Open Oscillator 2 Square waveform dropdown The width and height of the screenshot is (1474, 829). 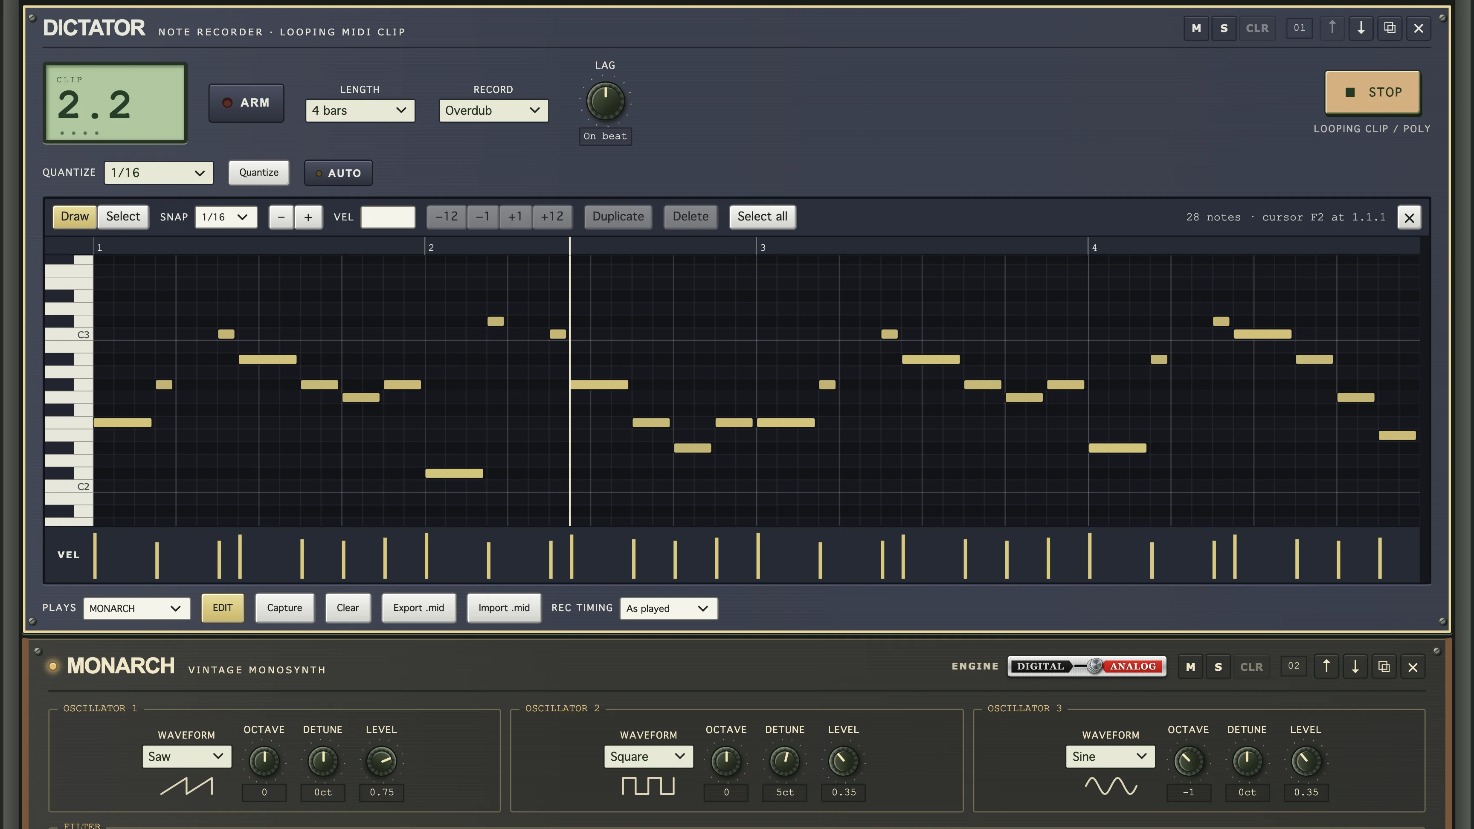coord(648,757)
